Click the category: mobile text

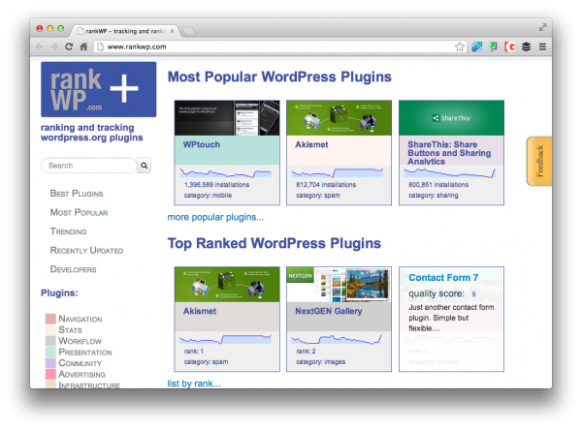pyautogui.click(x=208, y=196)
